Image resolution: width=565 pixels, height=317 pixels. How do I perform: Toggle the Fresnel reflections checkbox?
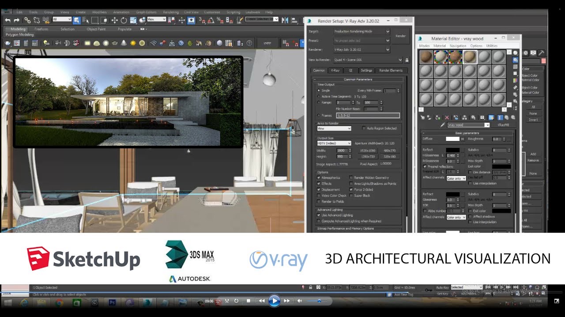425,167
